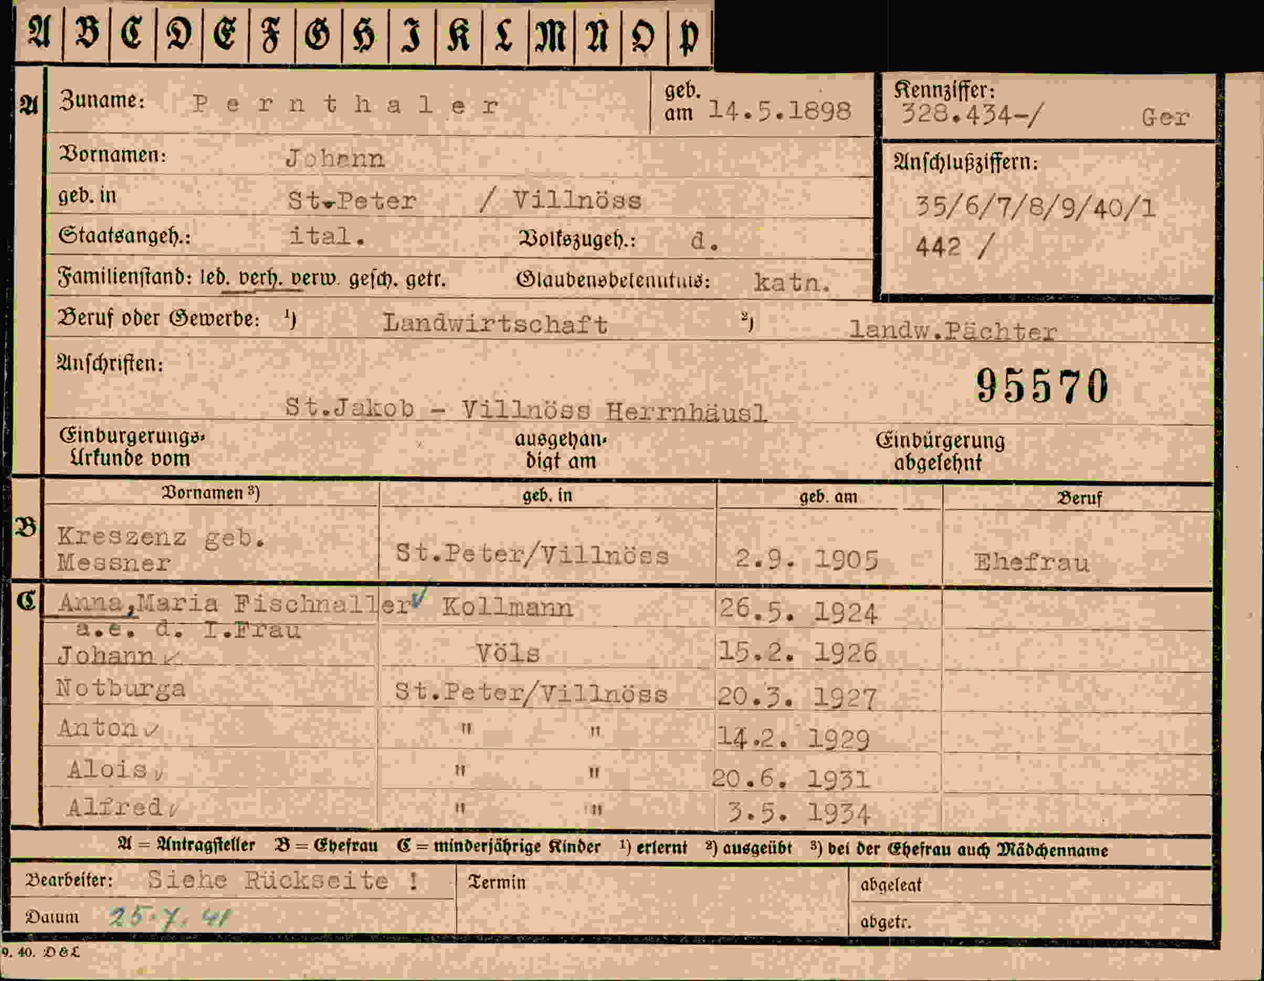The height and width of the screenshot is (981, 1264).
Task: Click the birthplace 'Kollmann'
Action: [x=508, y=607]
